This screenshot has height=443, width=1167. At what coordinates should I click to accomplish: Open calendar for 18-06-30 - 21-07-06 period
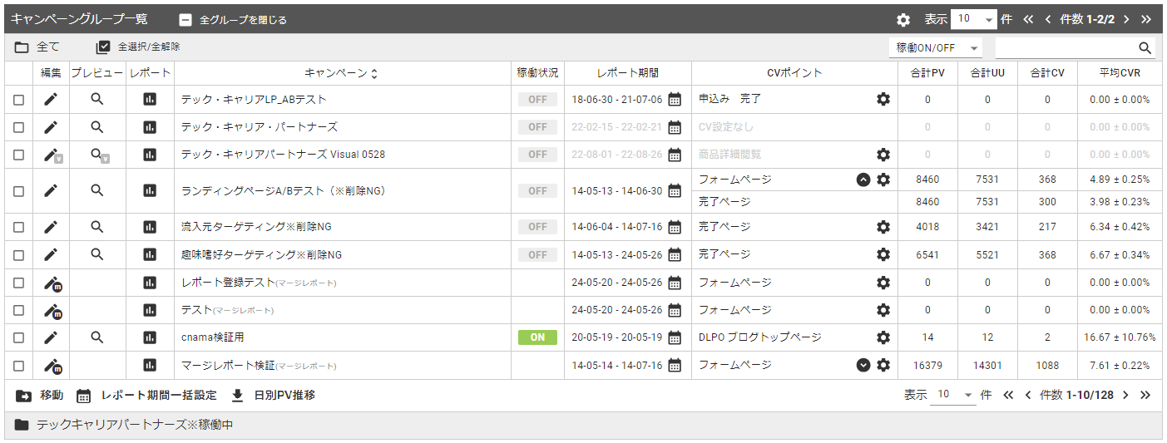675,100
